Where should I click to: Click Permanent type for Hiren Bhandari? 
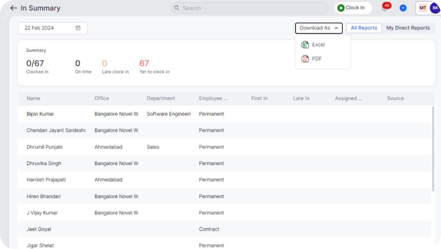[x=211, y=196]
